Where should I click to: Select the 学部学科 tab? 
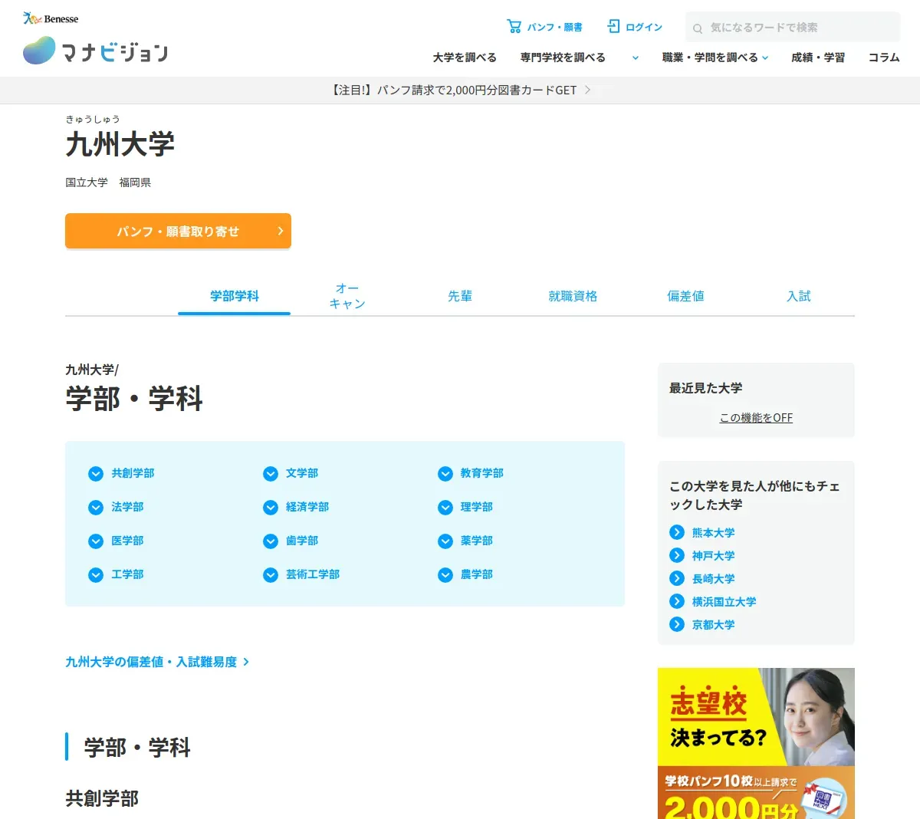click(x=235, y=296)
